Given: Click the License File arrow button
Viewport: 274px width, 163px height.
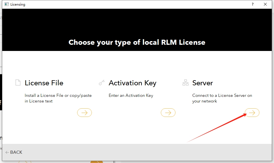Looking at the screenshot, I should pyautogui.click(x=85, y=113).
